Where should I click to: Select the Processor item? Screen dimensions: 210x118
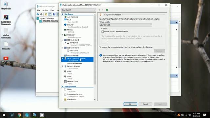(x=71, y=35)
